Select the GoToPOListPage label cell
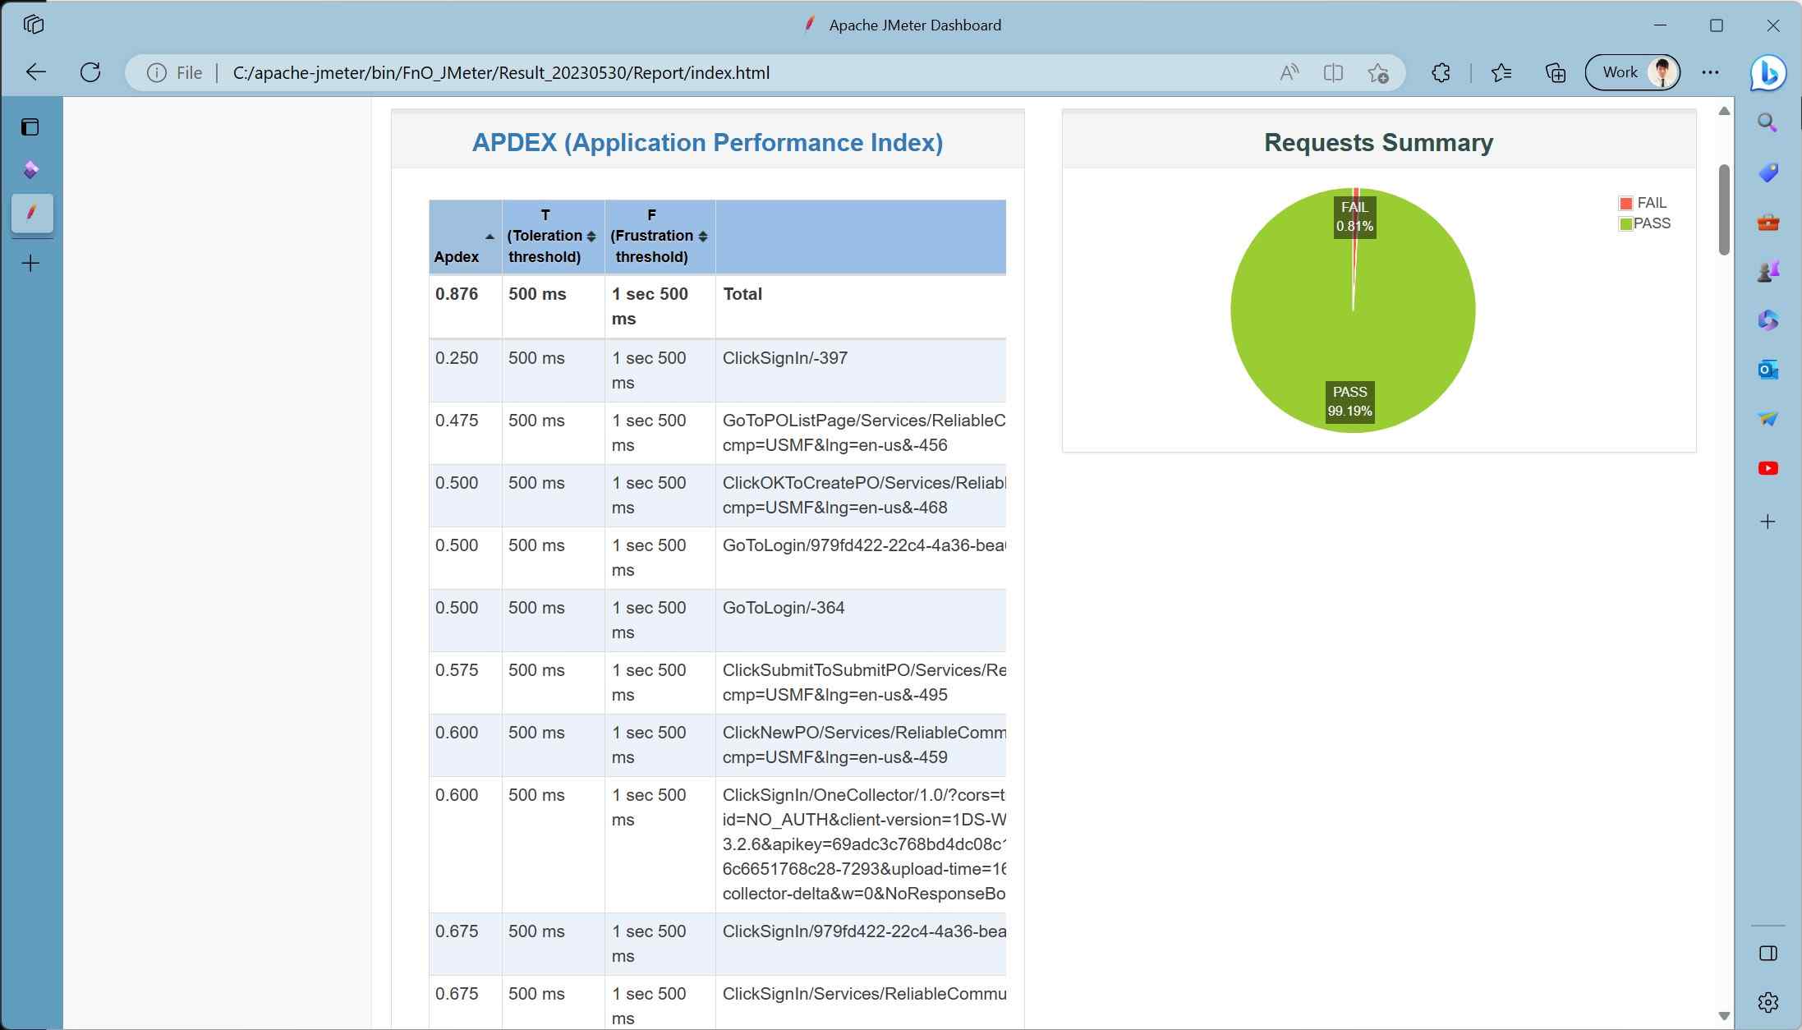 tap(860, 433)
